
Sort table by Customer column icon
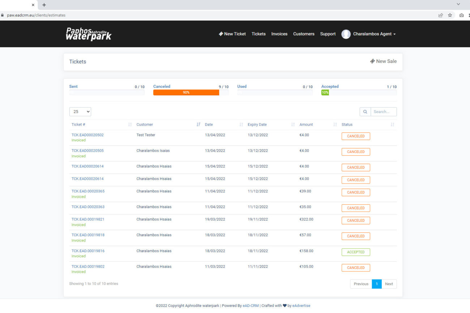click(x=198, y=125)
